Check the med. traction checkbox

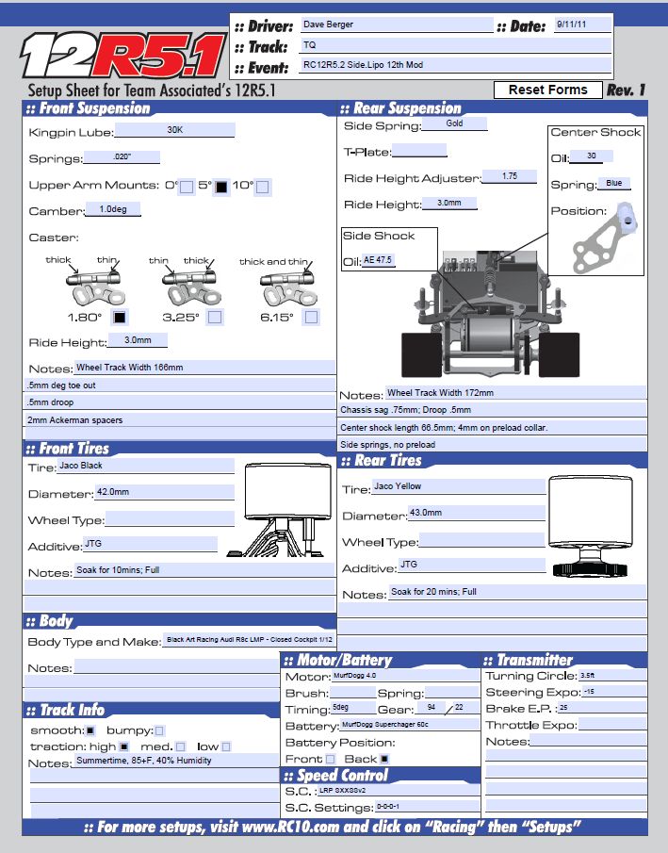tap(181, 746)
